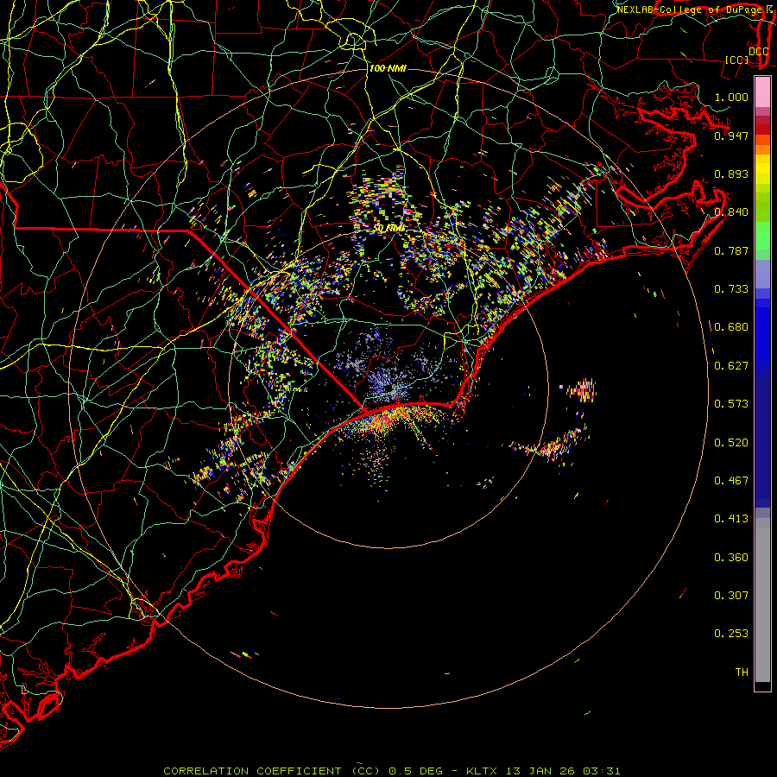Click the 0.413 value on color scale
Image resolution: width=777 pixels, height=777 pixels.
click(731, 519)
